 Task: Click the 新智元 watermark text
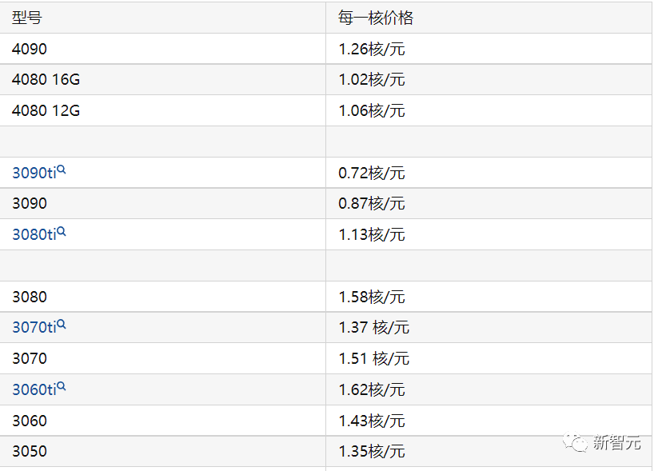click(617, 443)
